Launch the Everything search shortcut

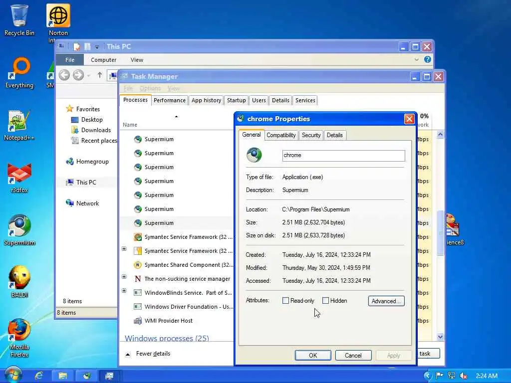tap(19, 73)
